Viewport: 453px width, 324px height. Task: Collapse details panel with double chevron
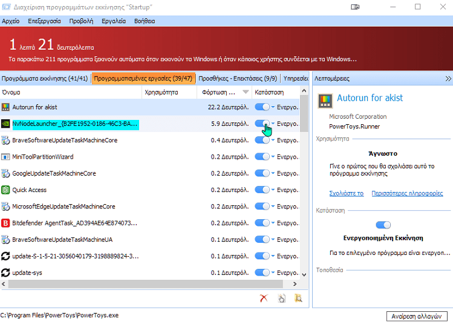(x=448, y=79)
